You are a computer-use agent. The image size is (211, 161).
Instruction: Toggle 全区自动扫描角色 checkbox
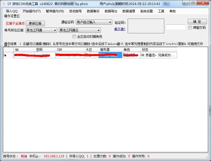tap(74, 36)
